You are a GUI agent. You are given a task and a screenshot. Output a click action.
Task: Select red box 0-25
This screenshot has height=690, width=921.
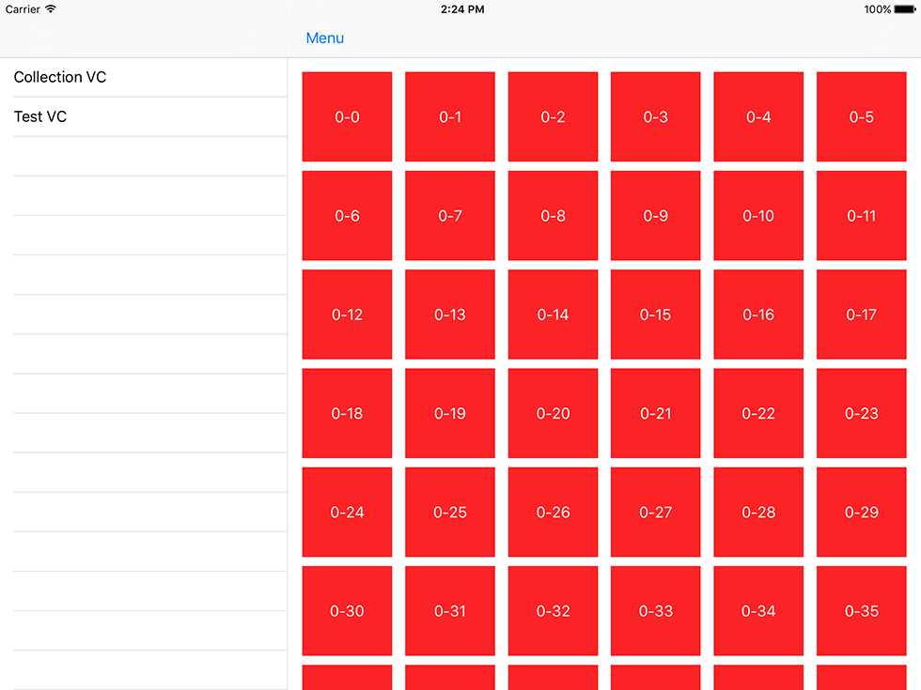pyautogui.click(x=450, y=513)
